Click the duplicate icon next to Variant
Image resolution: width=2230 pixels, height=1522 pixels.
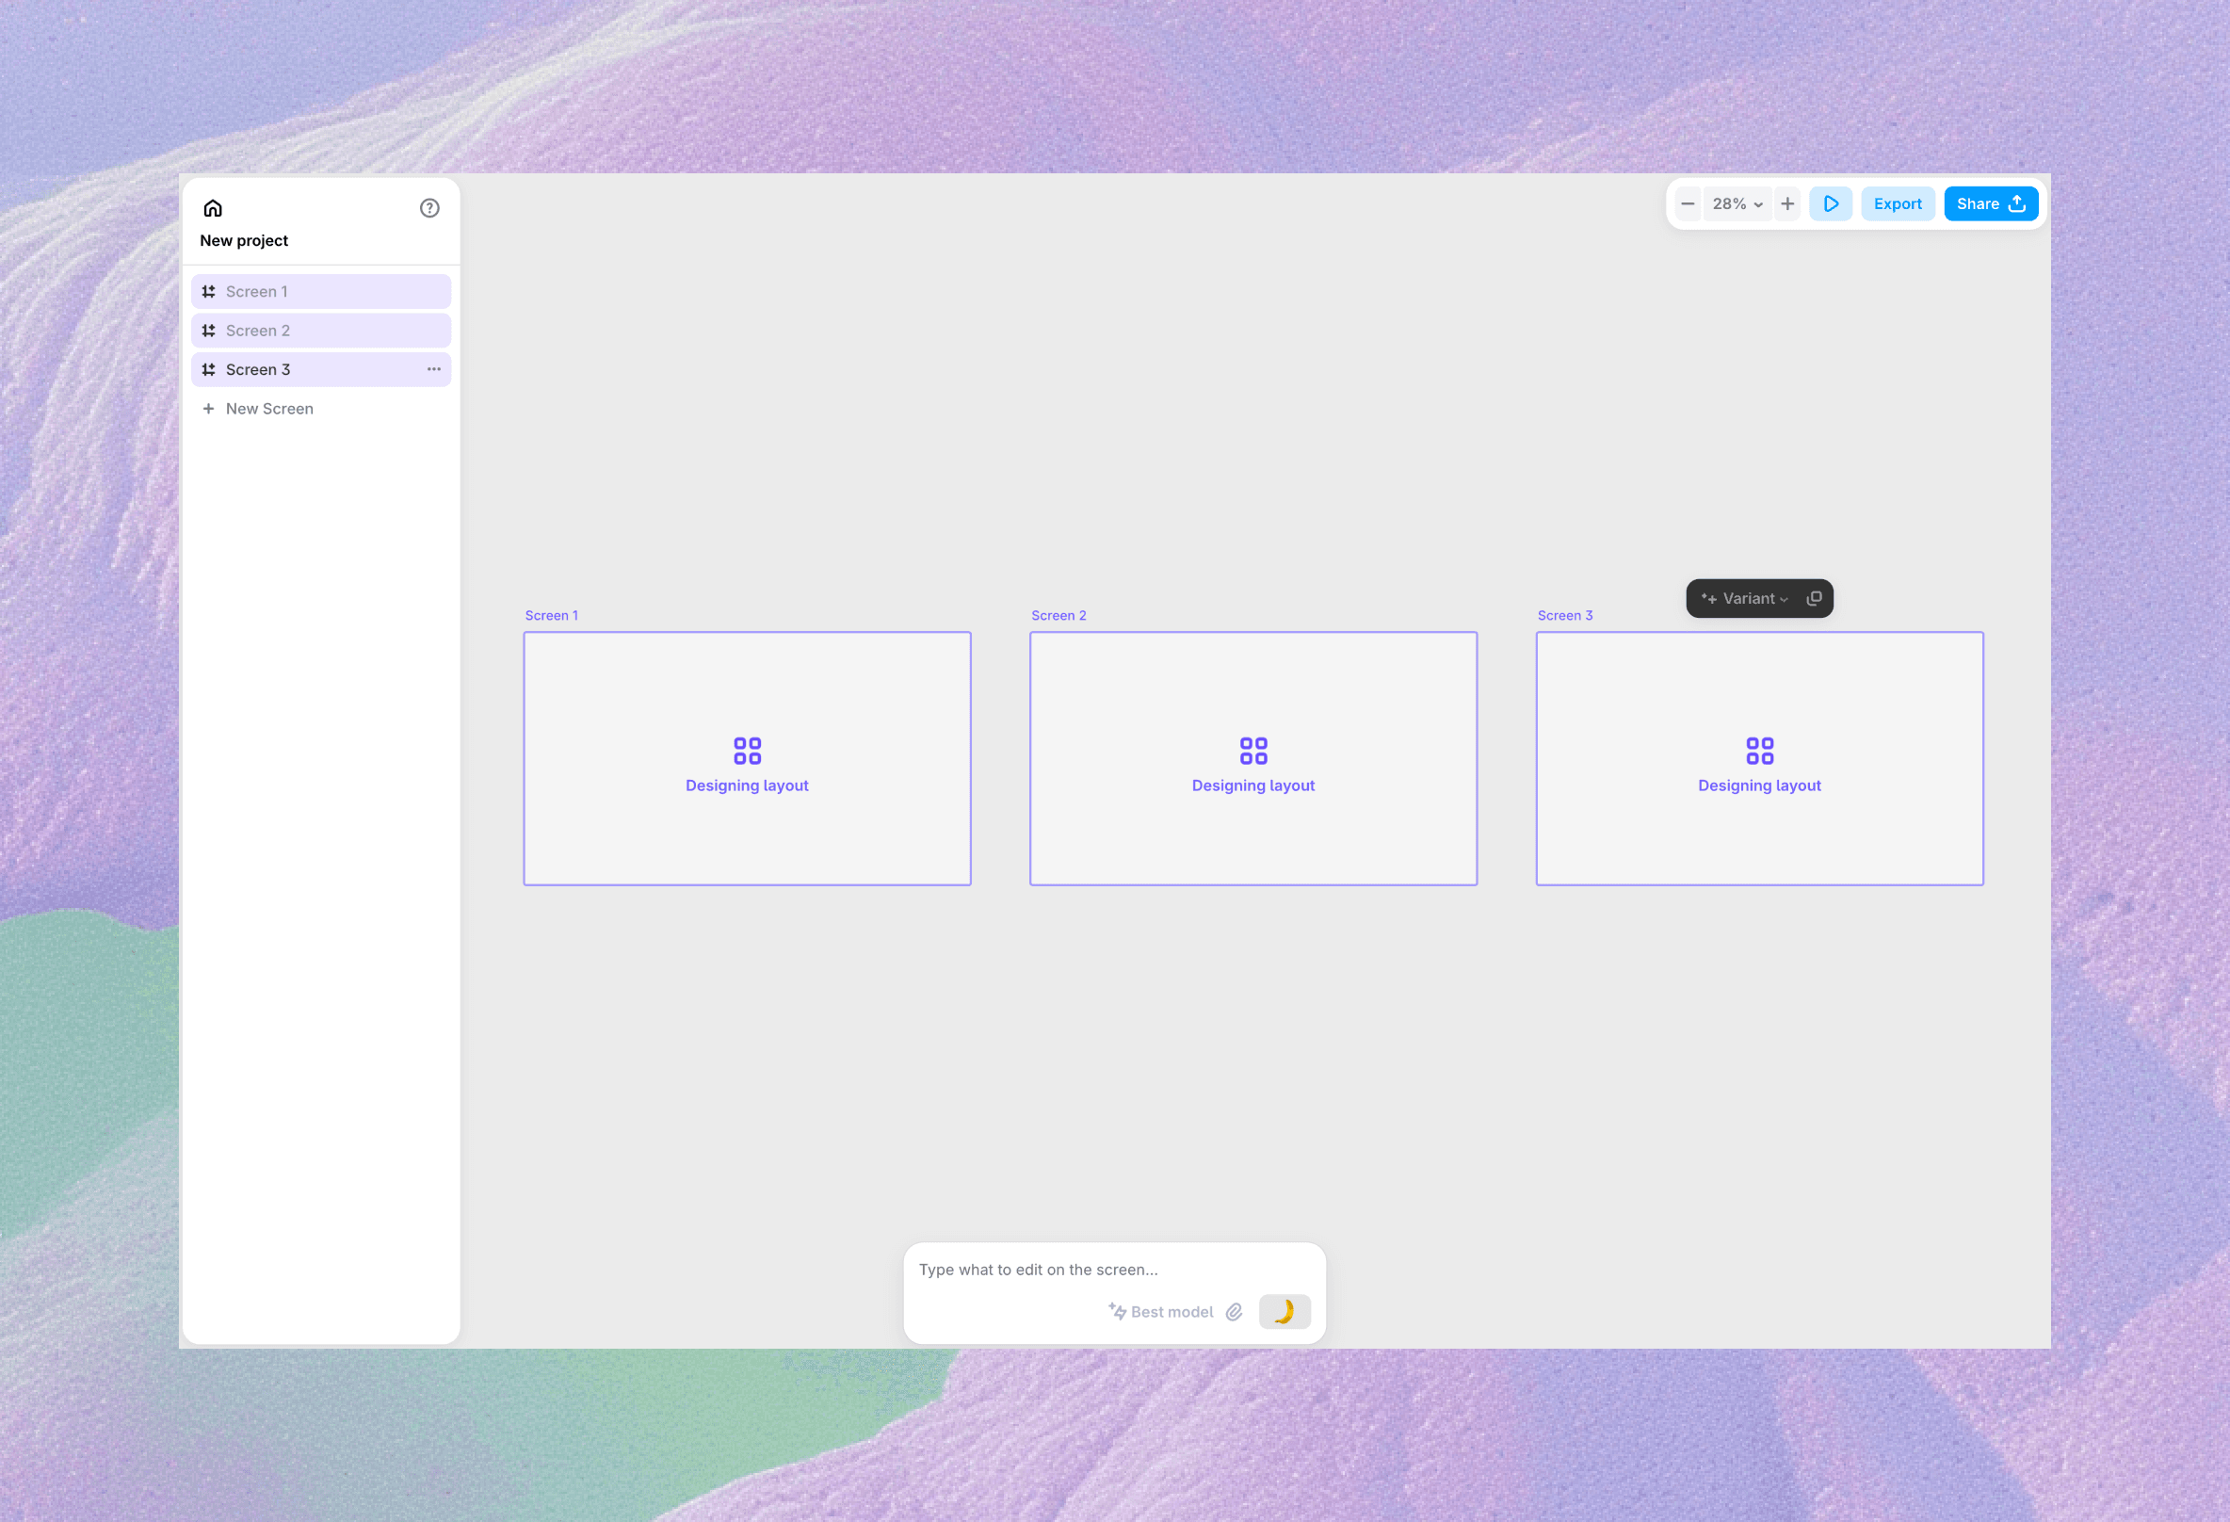point(1814,599)
